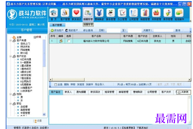
Task: Open 营销账款 yen icon
Action: 99,13
